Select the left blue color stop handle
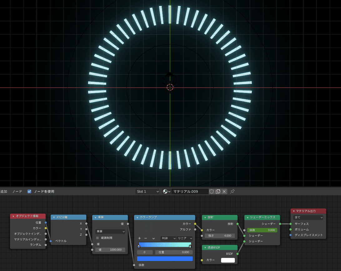This screenshot has width=341, height=271. 139,246
